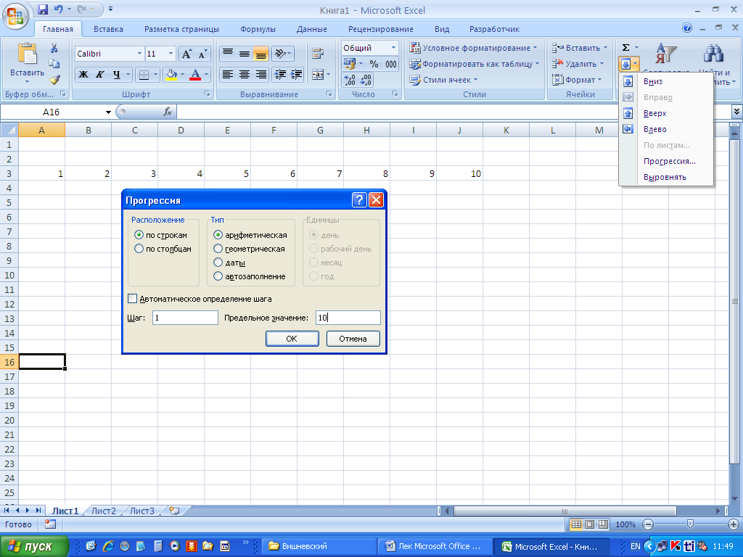The width and height of the screenshot is (743, 557).
Task: Click the 'Удалить' cells button
Action: pyautogui.click(x=578, y=64)
